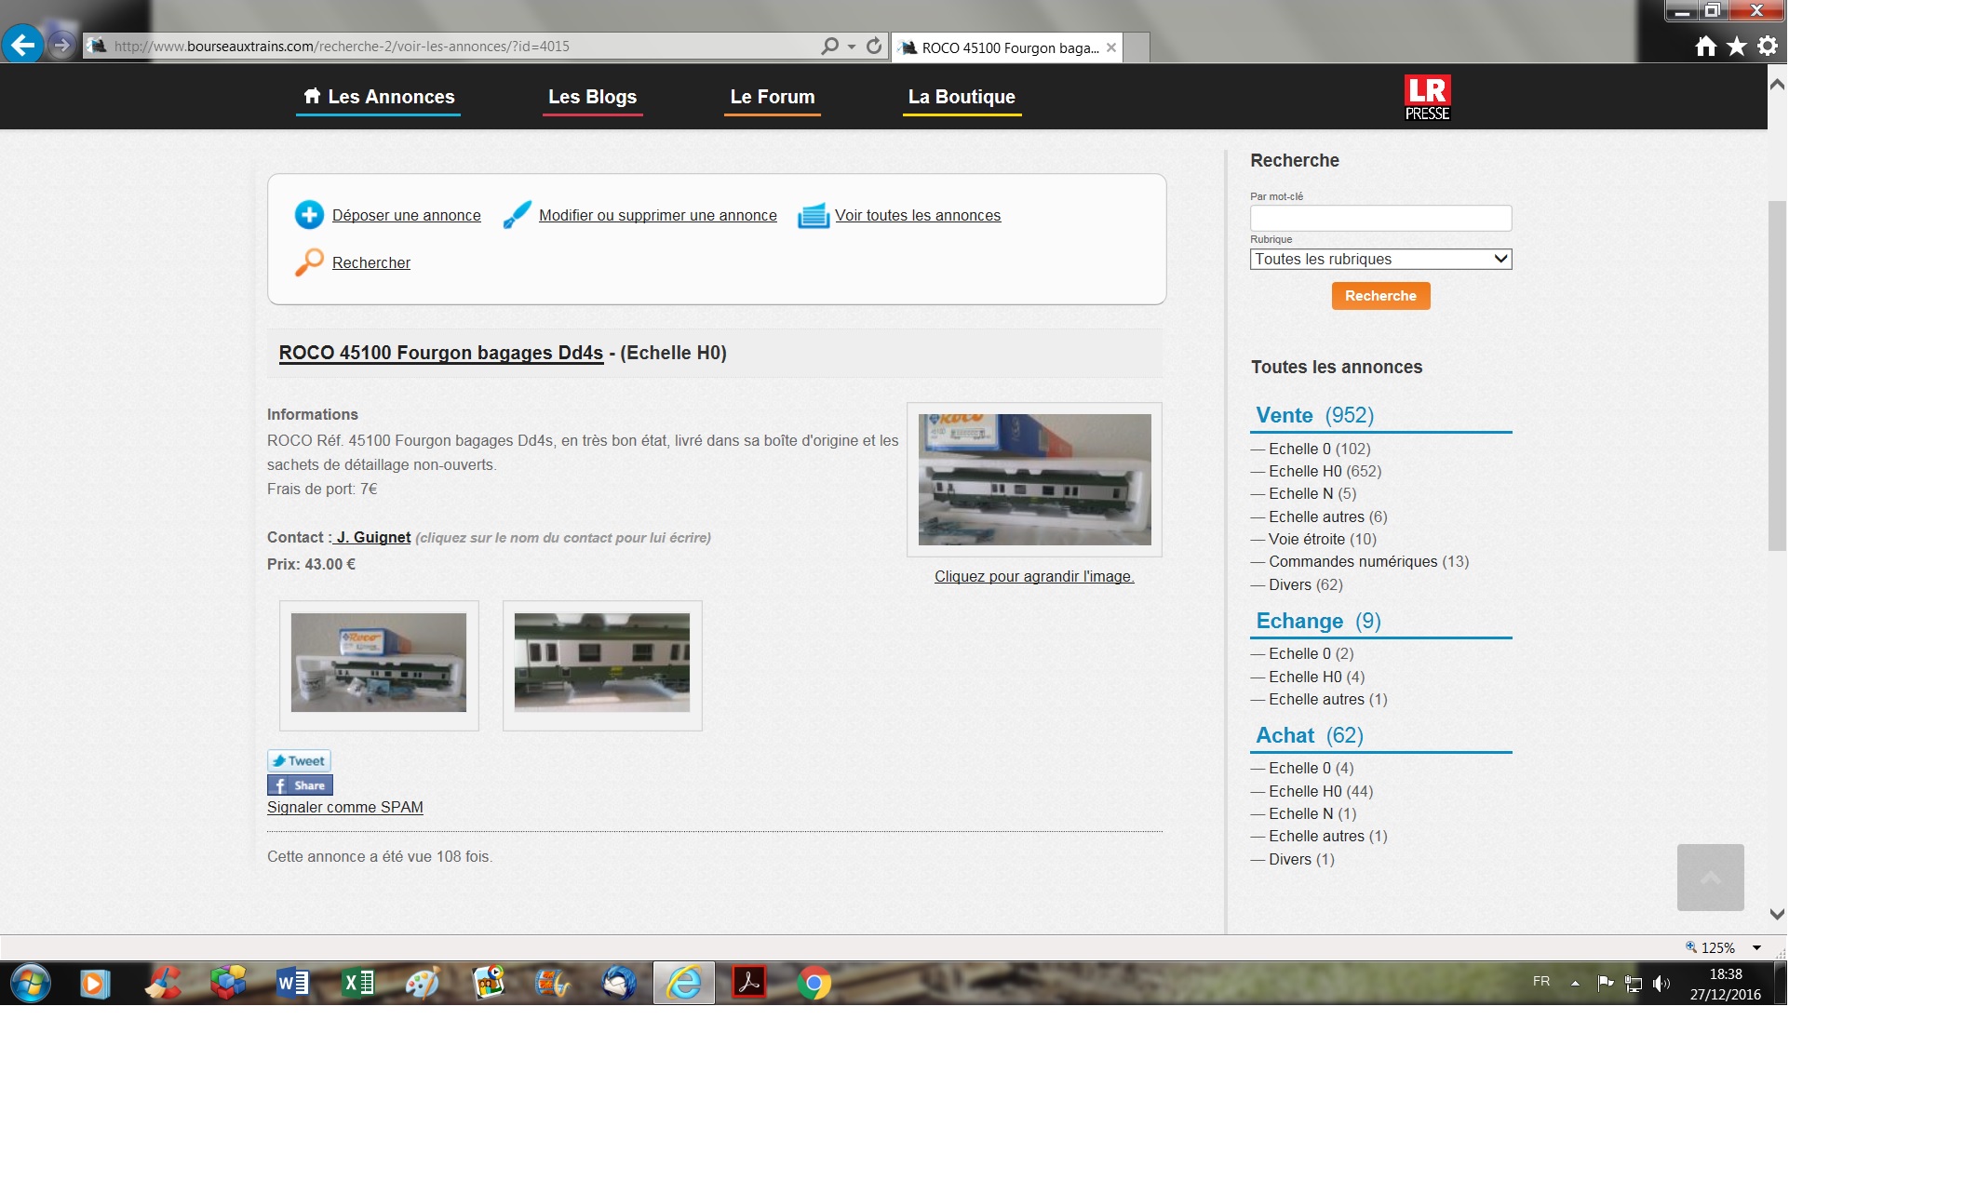Open the browser favorites star

(1737, 47)
